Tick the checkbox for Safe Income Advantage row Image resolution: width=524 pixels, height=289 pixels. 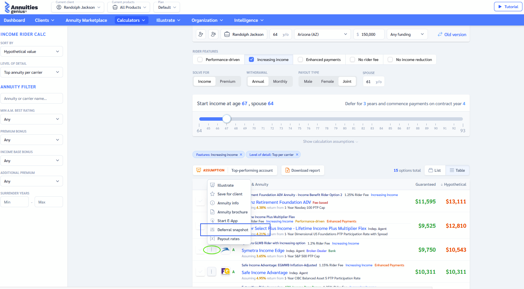[x=200, y=272]
